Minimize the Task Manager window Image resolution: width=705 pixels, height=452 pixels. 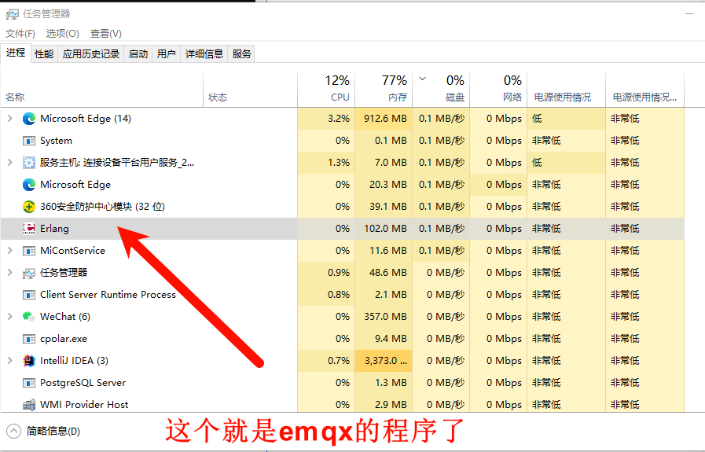point(688,14)
